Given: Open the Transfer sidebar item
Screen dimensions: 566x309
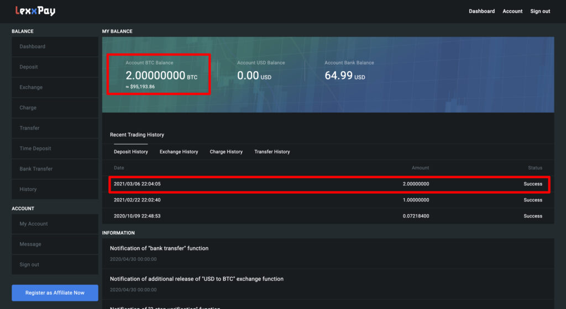Looking at the screenshot, I should (x=55, y=128).
